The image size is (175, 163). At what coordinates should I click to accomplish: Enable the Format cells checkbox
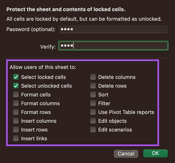[x=16, y=94]
